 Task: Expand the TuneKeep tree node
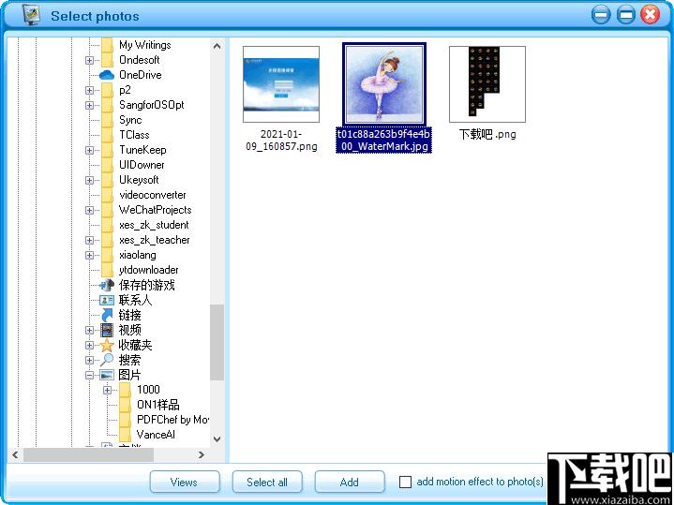coord(89,151)
